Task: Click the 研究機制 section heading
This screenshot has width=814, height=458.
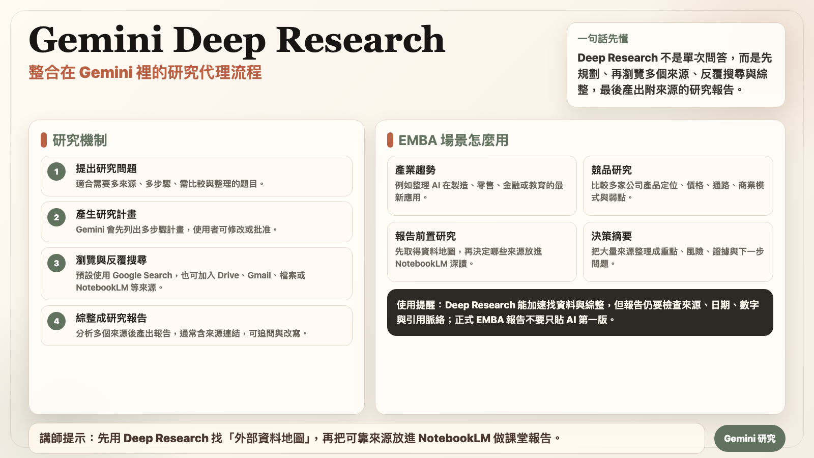Action: (x=79, y=140)
